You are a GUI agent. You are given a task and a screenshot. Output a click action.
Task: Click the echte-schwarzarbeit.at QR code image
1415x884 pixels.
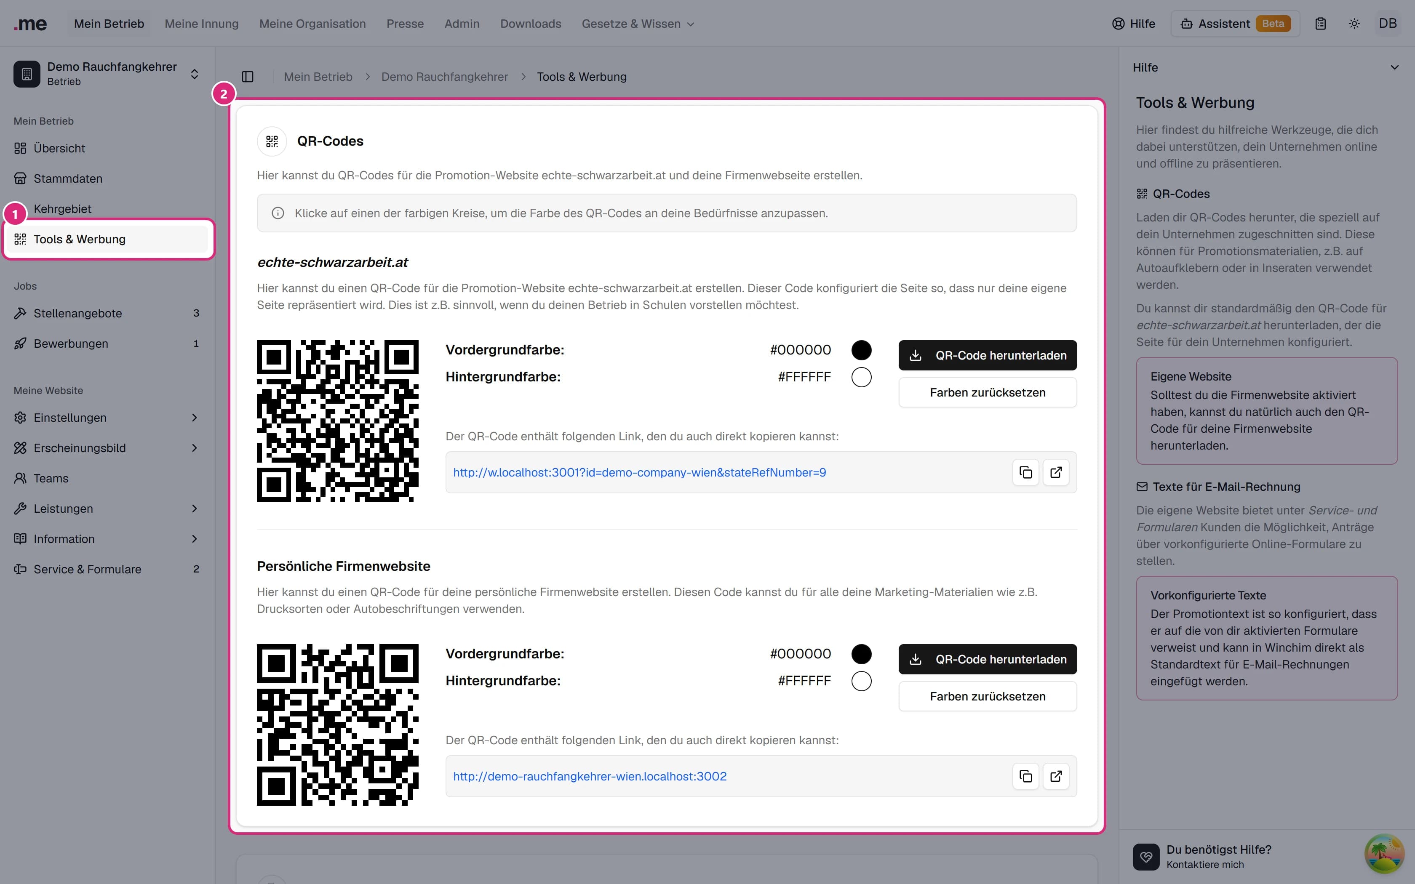338,421
